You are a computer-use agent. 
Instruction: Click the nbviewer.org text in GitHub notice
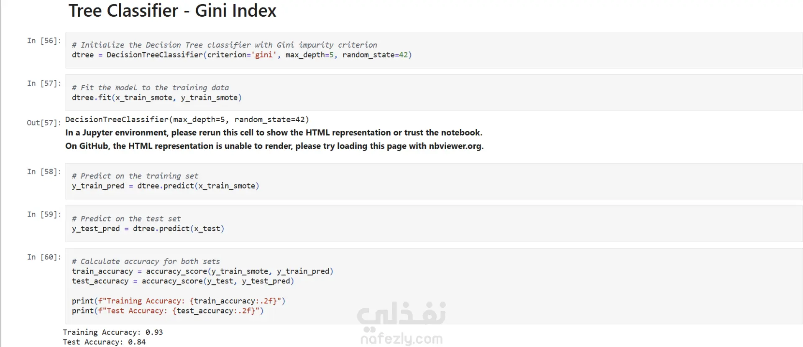coord(455,146)
